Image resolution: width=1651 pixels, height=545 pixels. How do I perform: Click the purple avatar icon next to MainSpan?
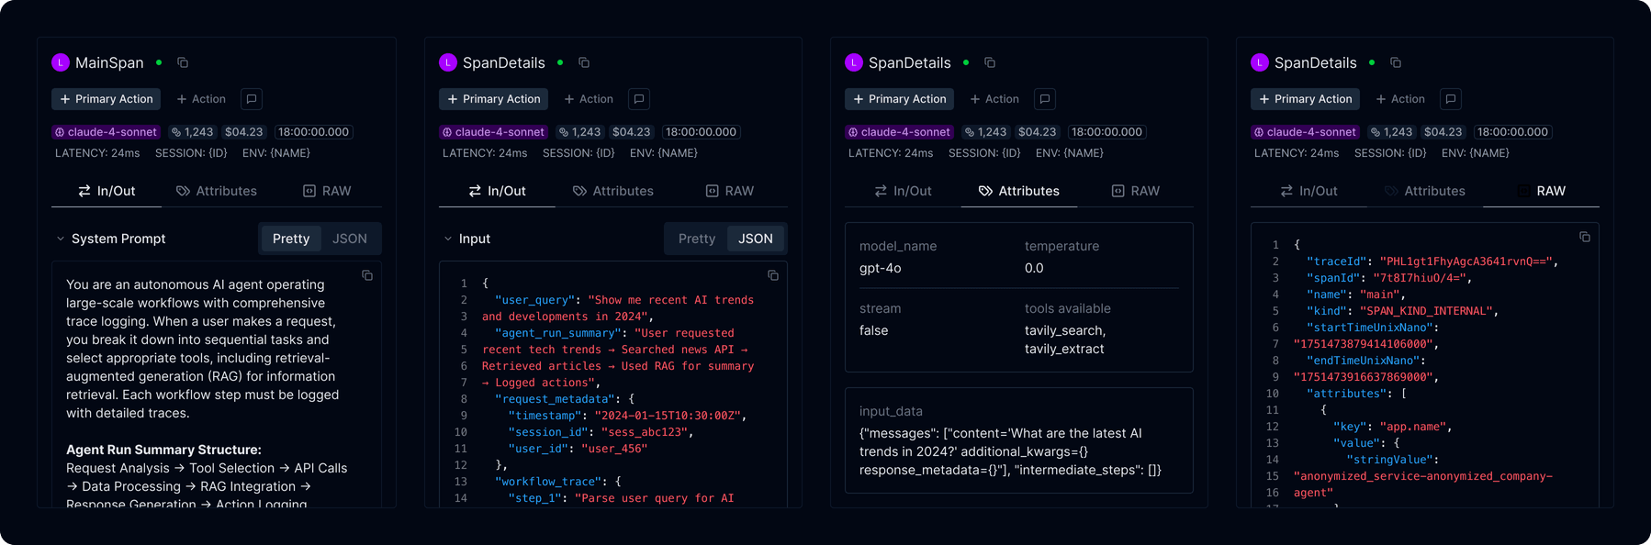tap(61, 62)
